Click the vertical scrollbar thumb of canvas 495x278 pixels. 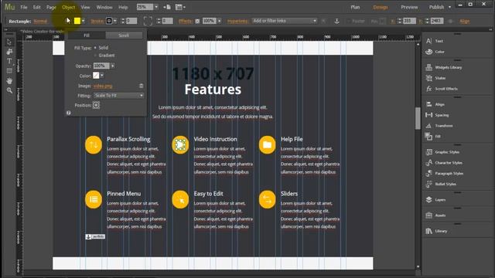click(418, 118)
